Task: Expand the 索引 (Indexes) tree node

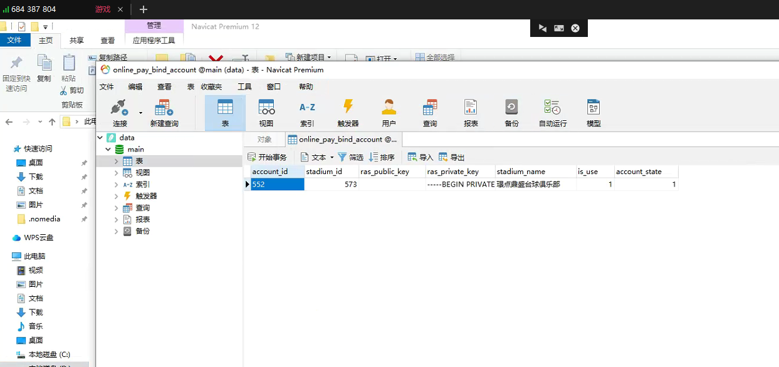Action: (x=116, y=184)
